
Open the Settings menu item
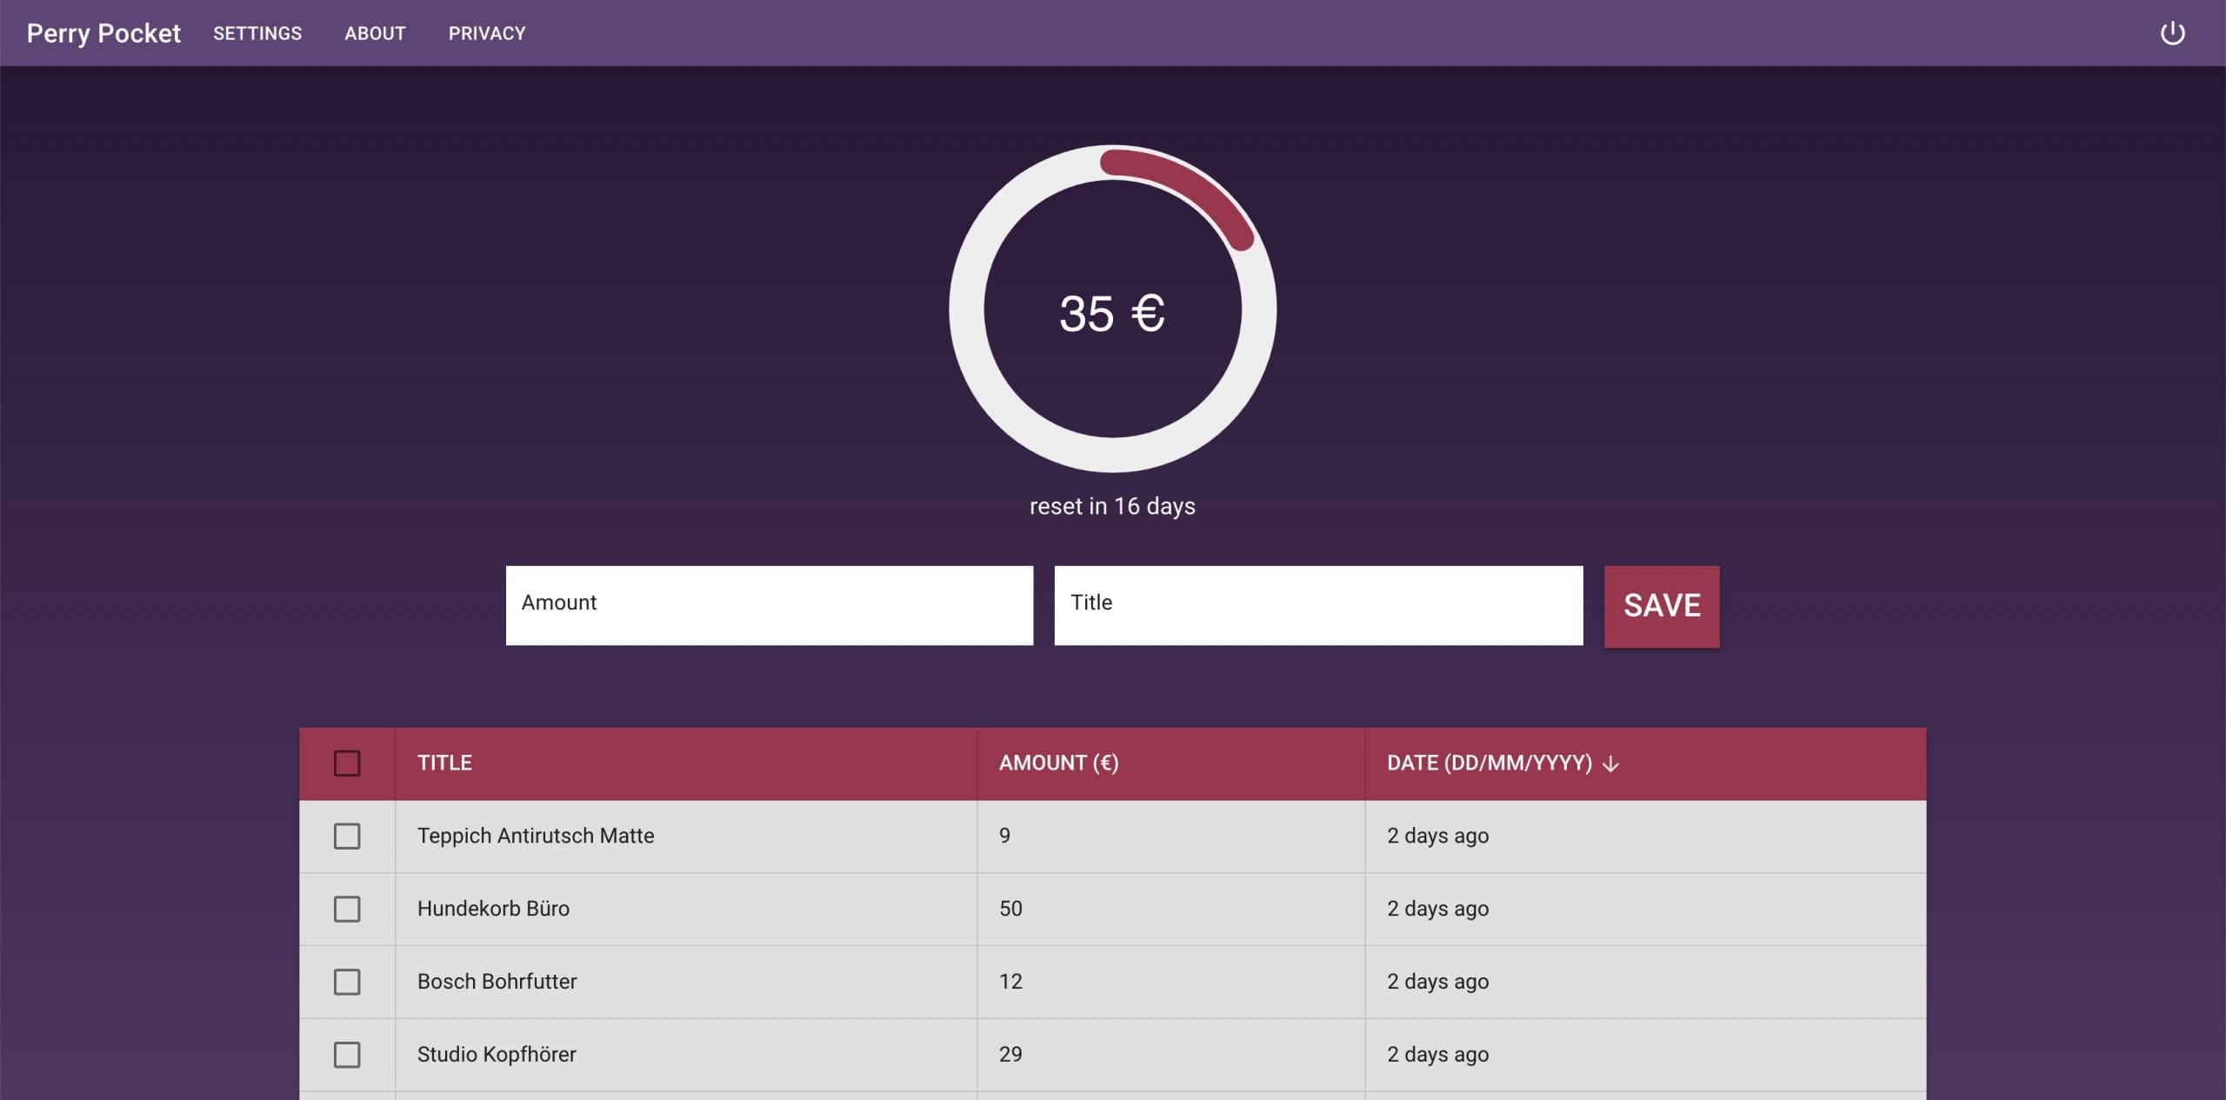point(257,33)
